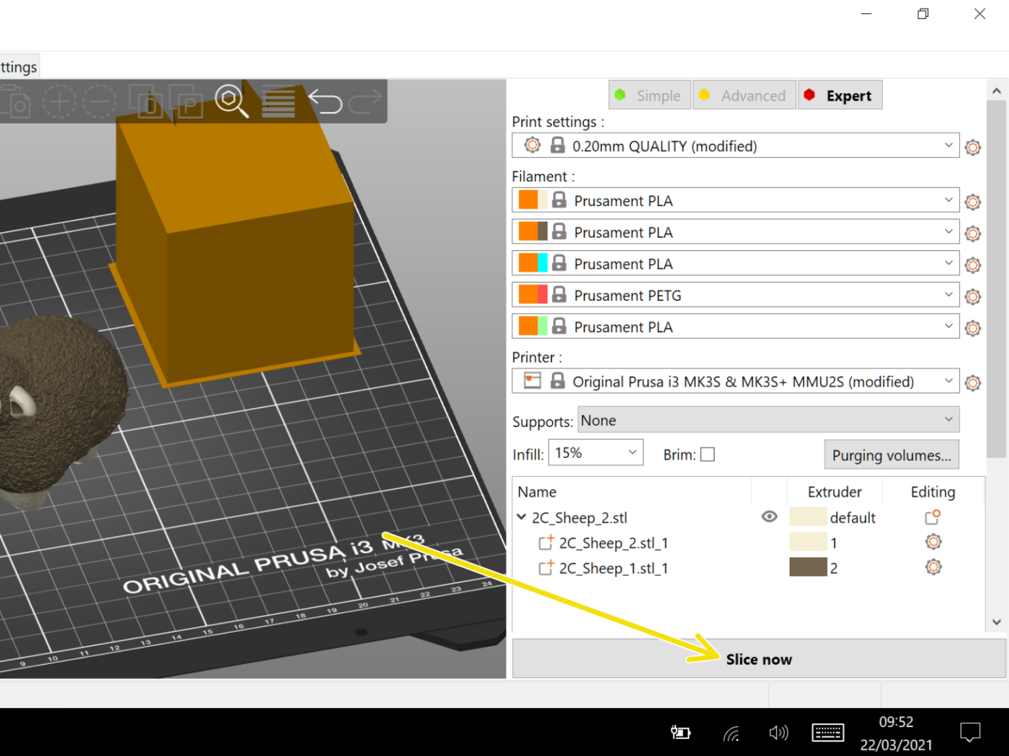Open the Variable layer height tool

coord(278,100)
